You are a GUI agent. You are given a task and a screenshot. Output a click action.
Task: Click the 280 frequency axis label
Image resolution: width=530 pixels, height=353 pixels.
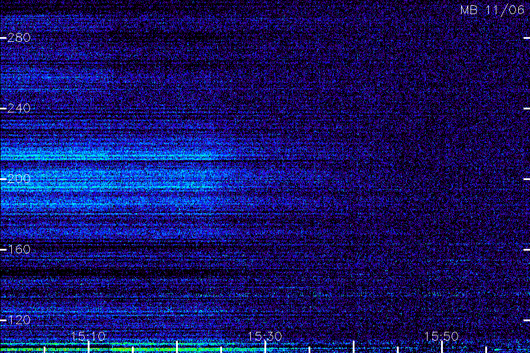coord(19,38)
